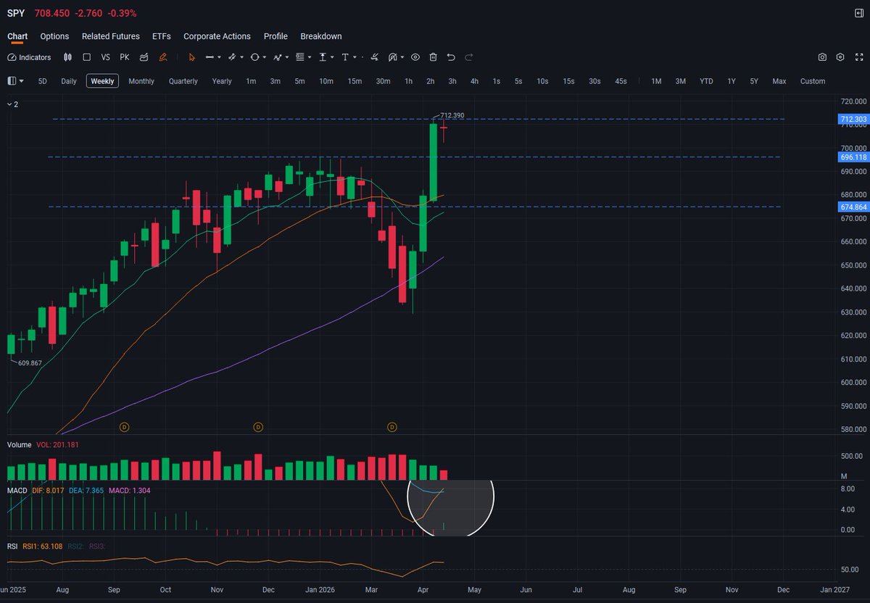
Task: Open the Profile tab
Action: point(275,36)
